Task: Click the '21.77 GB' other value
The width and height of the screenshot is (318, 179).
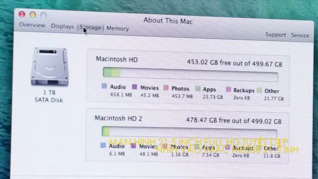Action: 274,98
